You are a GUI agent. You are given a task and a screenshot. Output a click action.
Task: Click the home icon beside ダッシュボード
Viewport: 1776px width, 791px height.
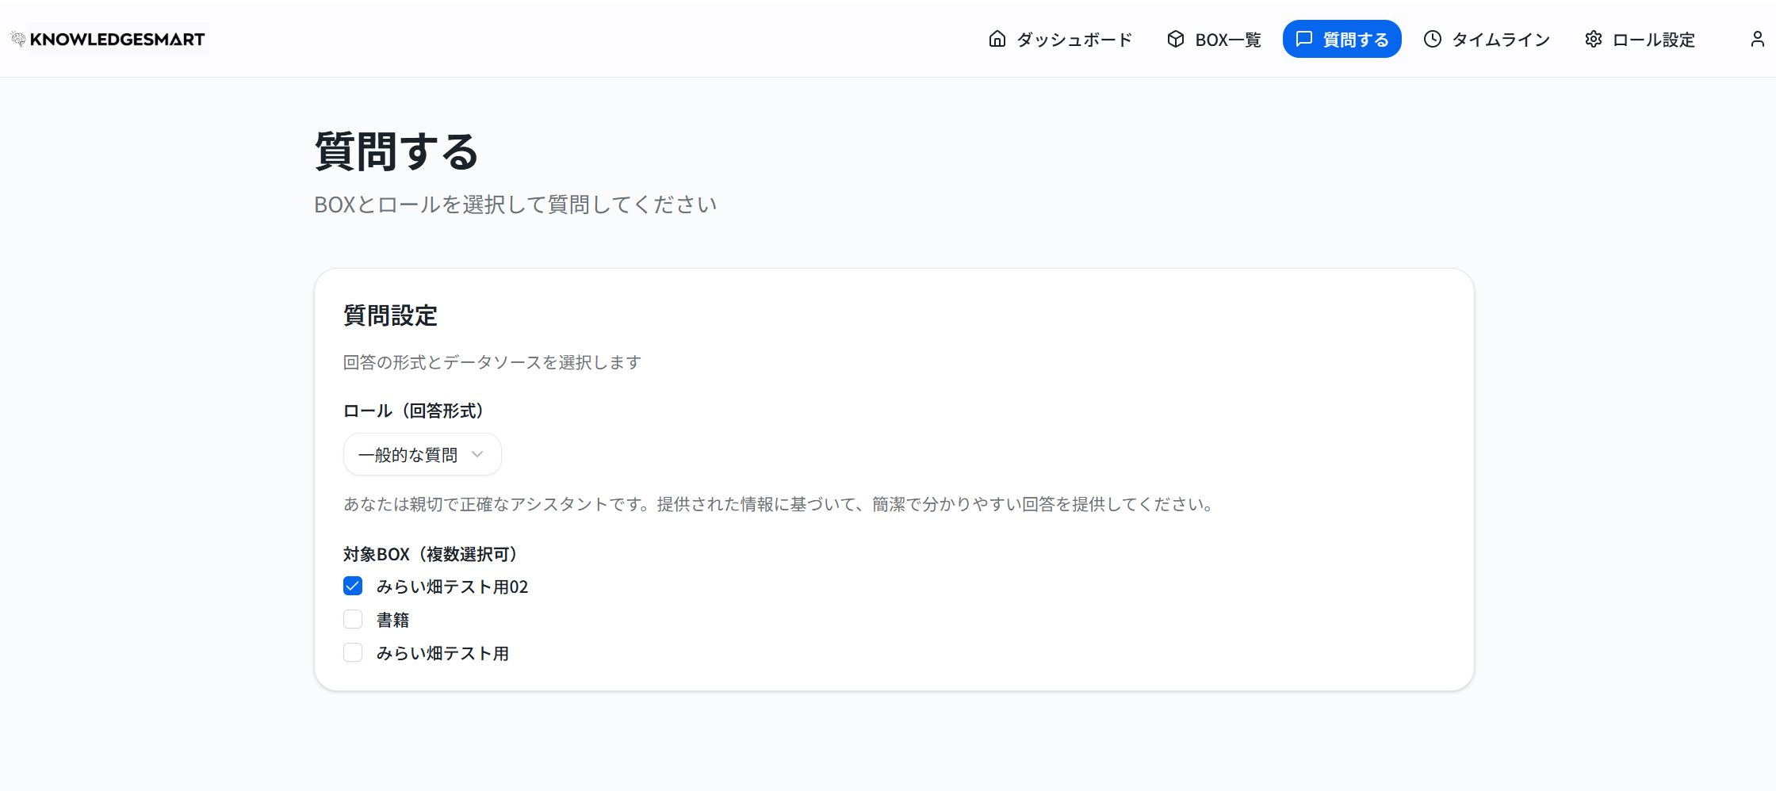tap(996, 38)
